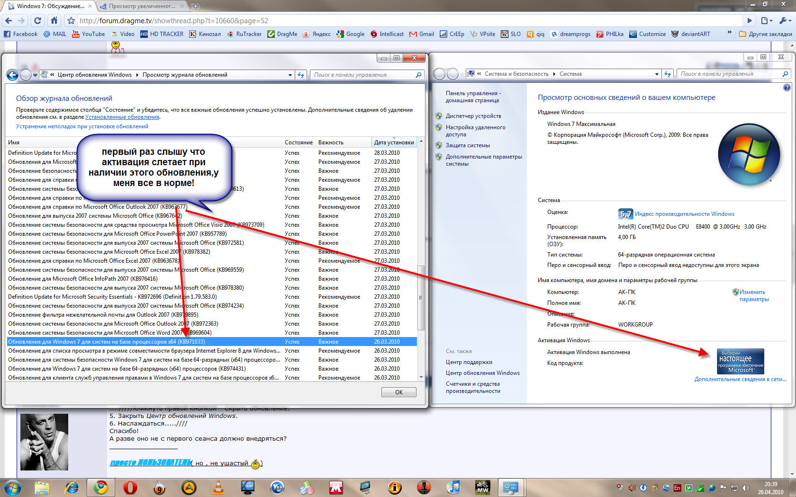Viewport: 796px width, 497px height.
Task: Reload the forum page
Action: [38, 20]
